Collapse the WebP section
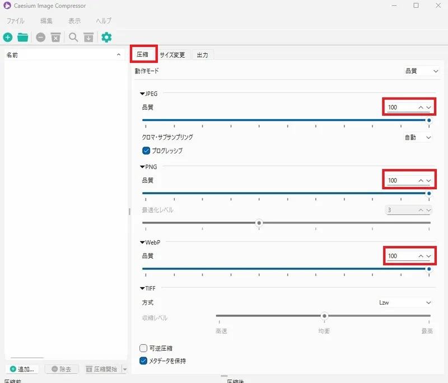This screenshot has width=448, height=383. click(142, 242)
